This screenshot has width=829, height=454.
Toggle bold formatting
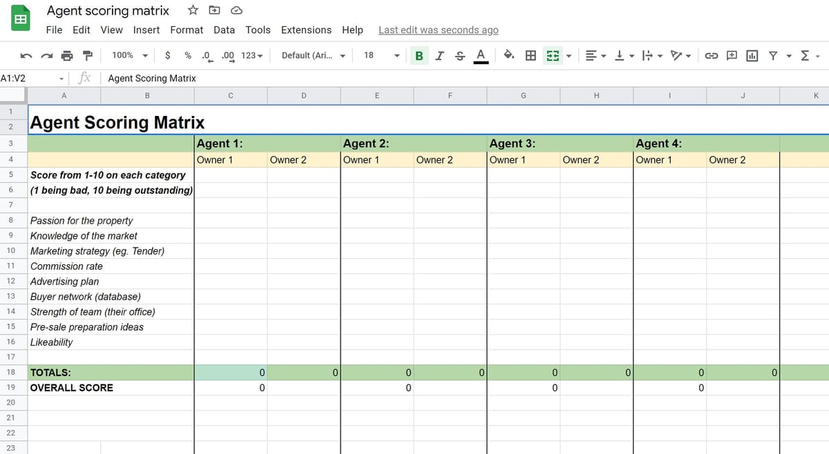pyautogui.click(x=419, y=55)
